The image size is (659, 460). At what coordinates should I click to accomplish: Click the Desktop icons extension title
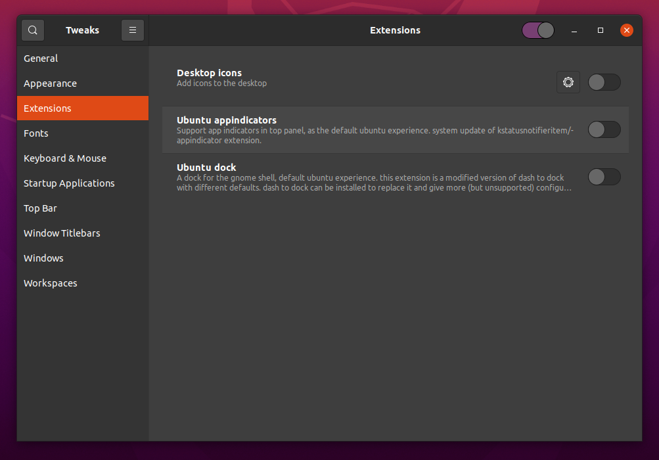[210, 73]
